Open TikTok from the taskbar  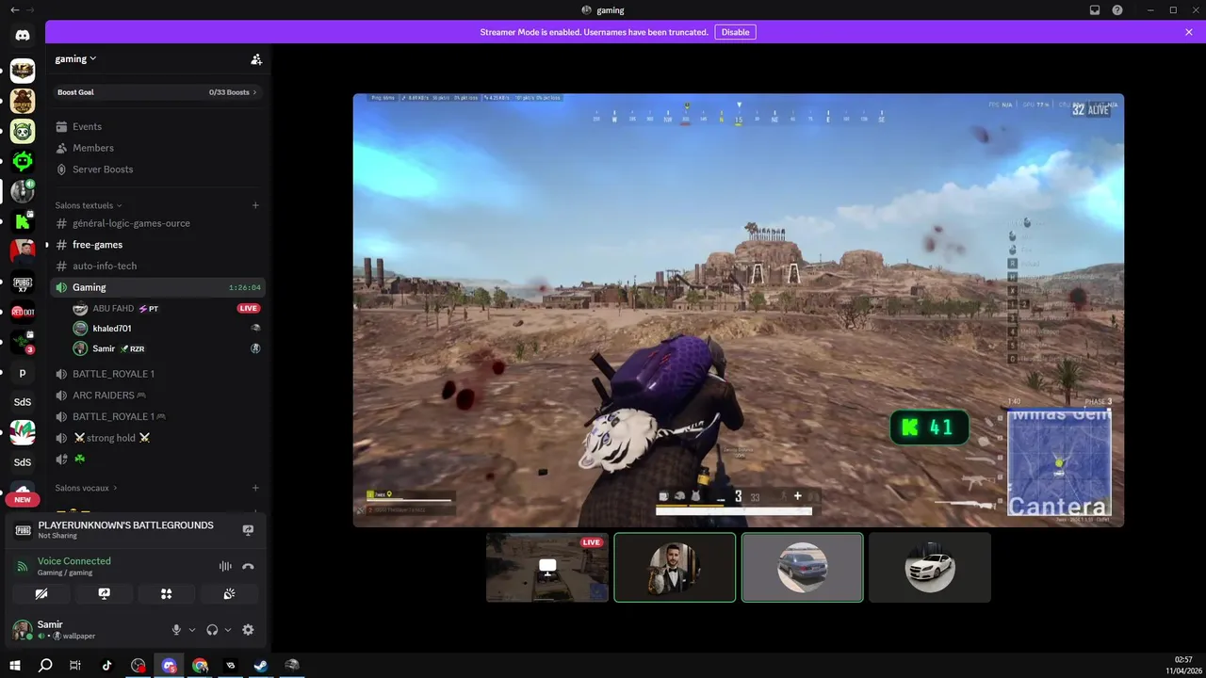[x=106, y=666]
